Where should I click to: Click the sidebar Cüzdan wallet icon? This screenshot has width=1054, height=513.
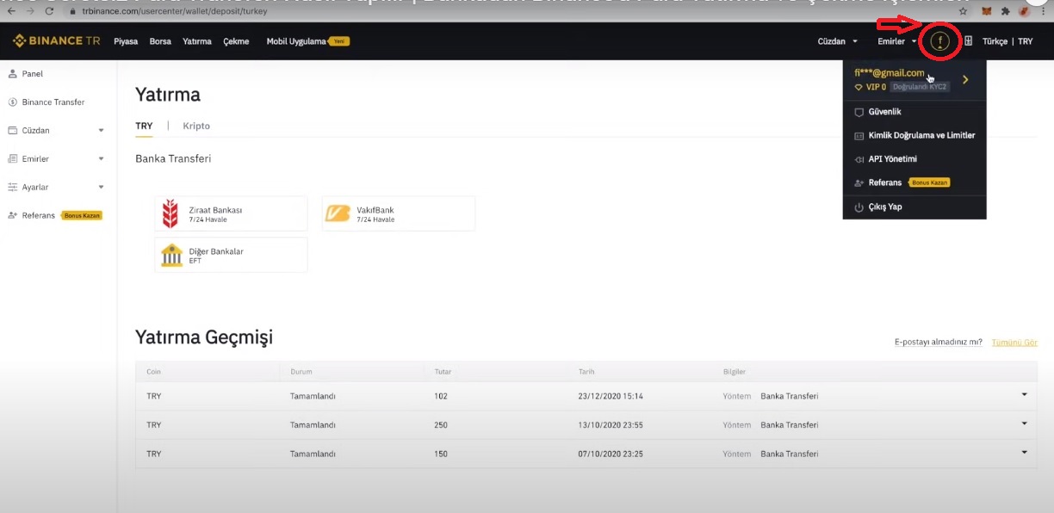click(x=12, y=131)
